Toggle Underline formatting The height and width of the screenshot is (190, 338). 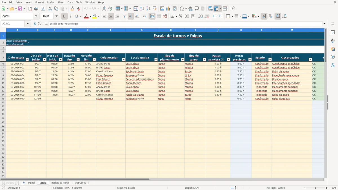tap(76, 16)
